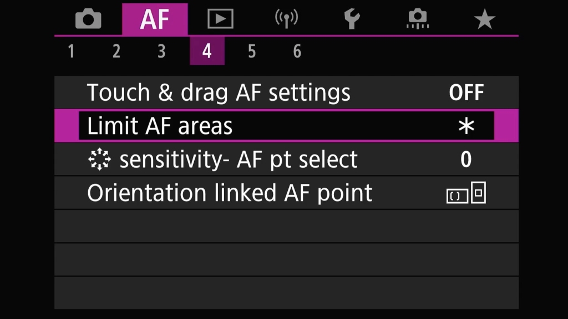Open multi-controller sensitivity AF pt select

click(x=286, y=159)
